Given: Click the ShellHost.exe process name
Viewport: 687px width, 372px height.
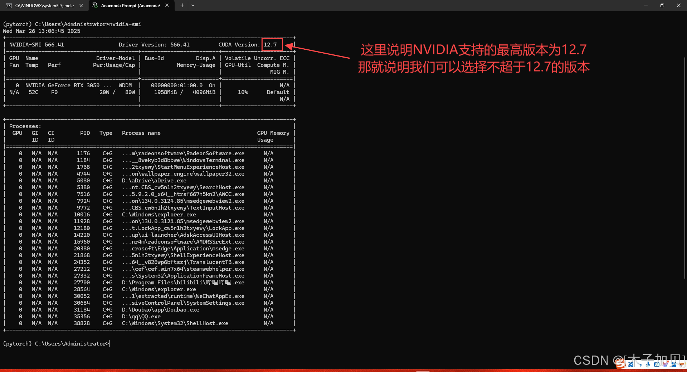Looking at the screenshot, I should click(x=175, y=323).
